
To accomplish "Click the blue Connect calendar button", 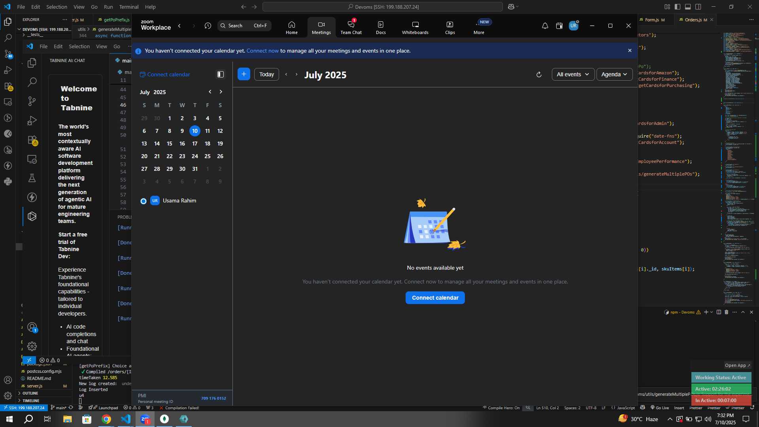I will 435,298.
